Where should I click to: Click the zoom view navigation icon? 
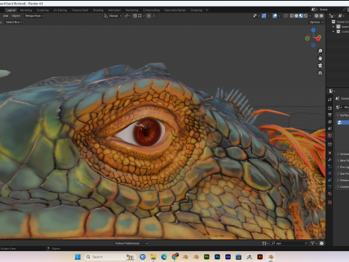320,51
